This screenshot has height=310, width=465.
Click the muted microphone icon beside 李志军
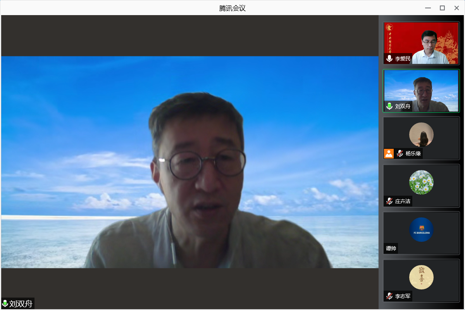click(x=389, y=296)
